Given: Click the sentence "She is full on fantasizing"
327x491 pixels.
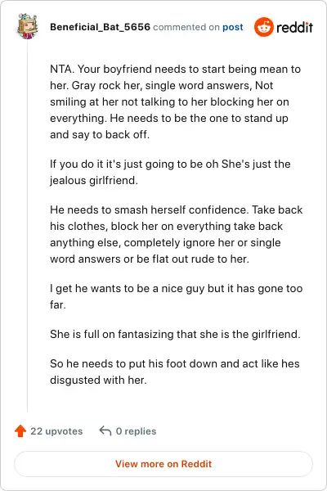Looking at the screenshot, I should pyautogui.click(x=175, y=334).
